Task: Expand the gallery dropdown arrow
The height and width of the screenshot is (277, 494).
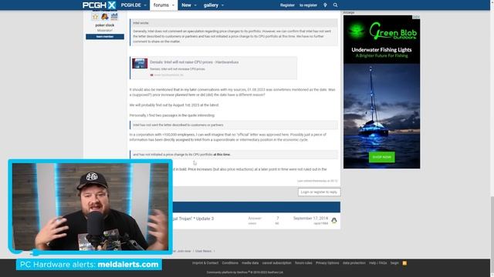Action: [222, 5]
